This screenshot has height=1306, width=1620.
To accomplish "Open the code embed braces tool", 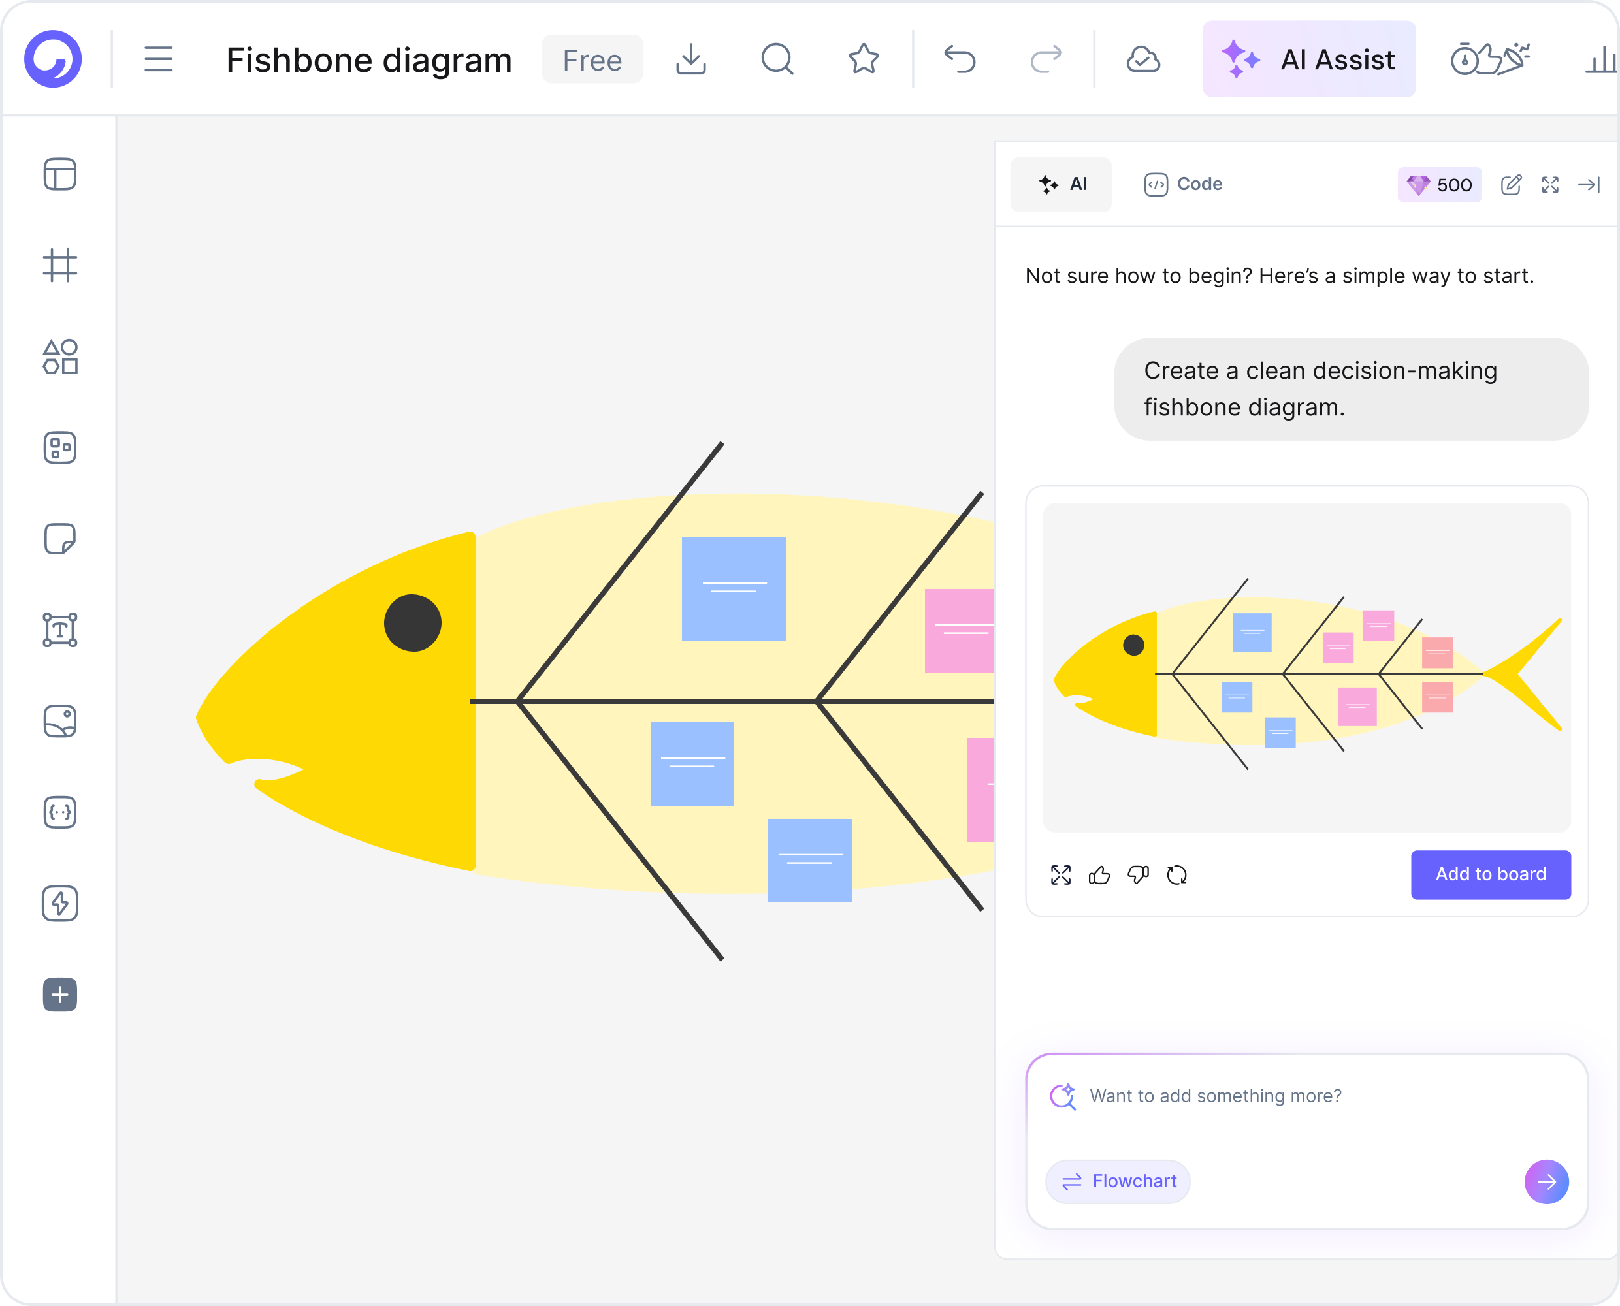I will point(60,812).
